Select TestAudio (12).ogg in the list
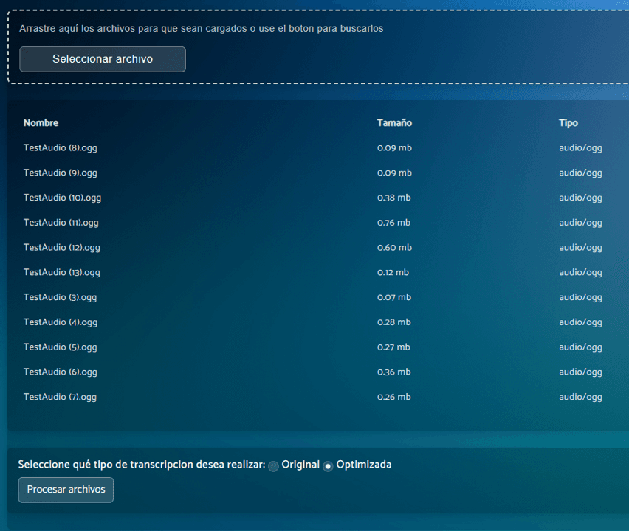Screen dimensions: 629x531 click(62, 248)
